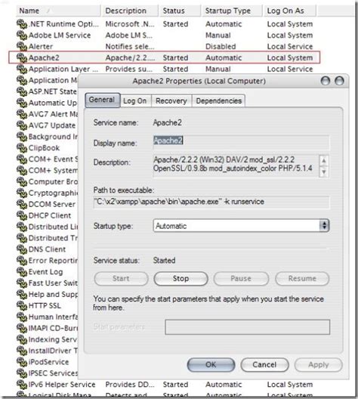Viewport: 358px width, 399px height.
Task: Click the DCOM Server gear icon
Action: click(22, 204)
